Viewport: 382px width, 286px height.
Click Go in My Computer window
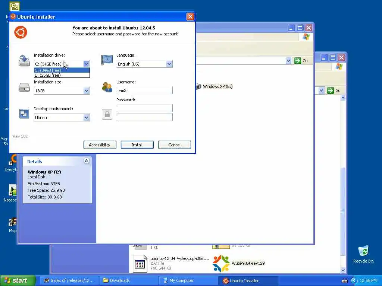[x=301, y=61]
